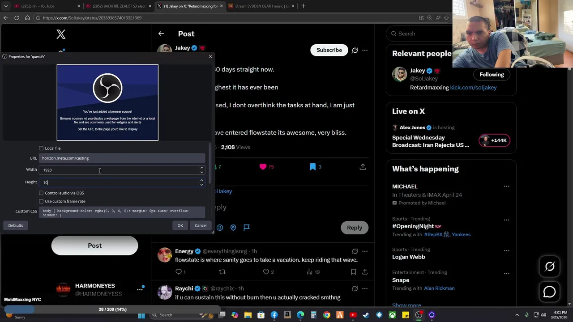Open new browser tab with plus
Screen dimensions: 573x322
pyautogui.click(x=304, y=6)
